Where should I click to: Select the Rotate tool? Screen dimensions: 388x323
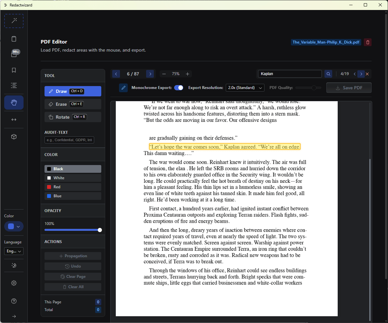(x=73, y=117)
